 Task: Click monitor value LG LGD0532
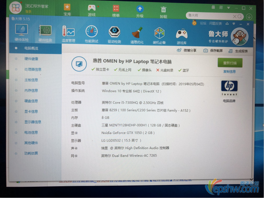121,140
